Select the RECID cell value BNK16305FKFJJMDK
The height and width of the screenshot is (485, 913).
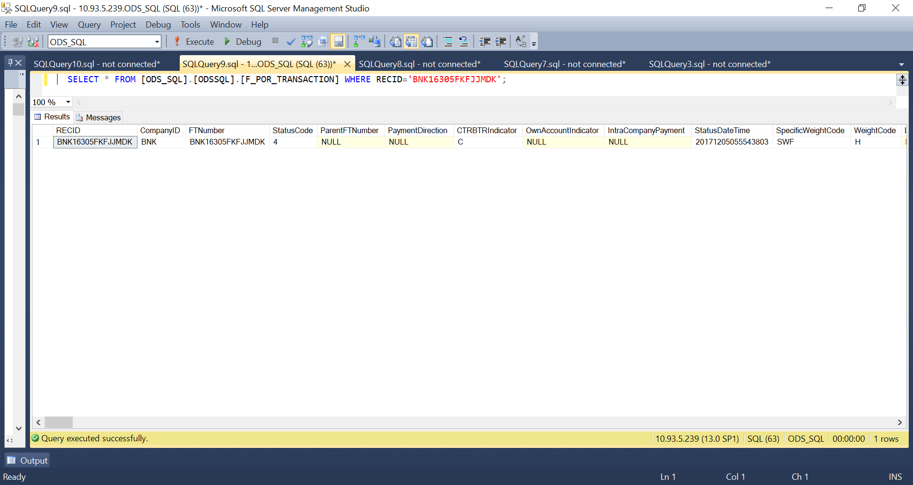click(x=94, y=142)
